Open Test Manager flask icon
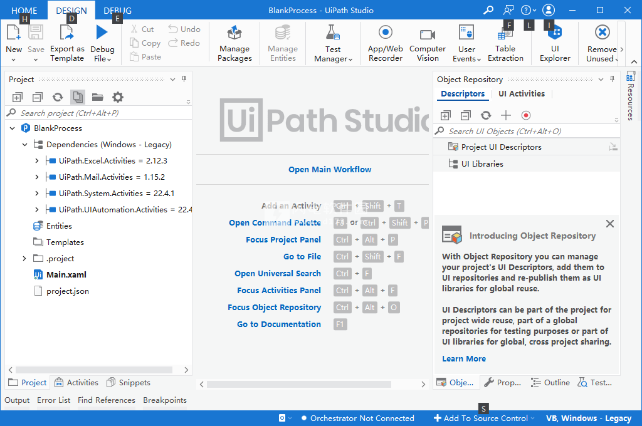The width and height of the screenshot is (642, 426). tap(332, 33)
